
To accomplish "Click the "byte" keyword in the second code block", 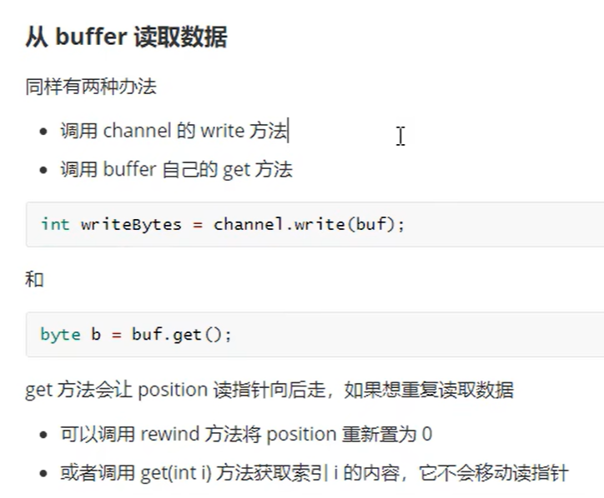I will (x=60, y=334).
